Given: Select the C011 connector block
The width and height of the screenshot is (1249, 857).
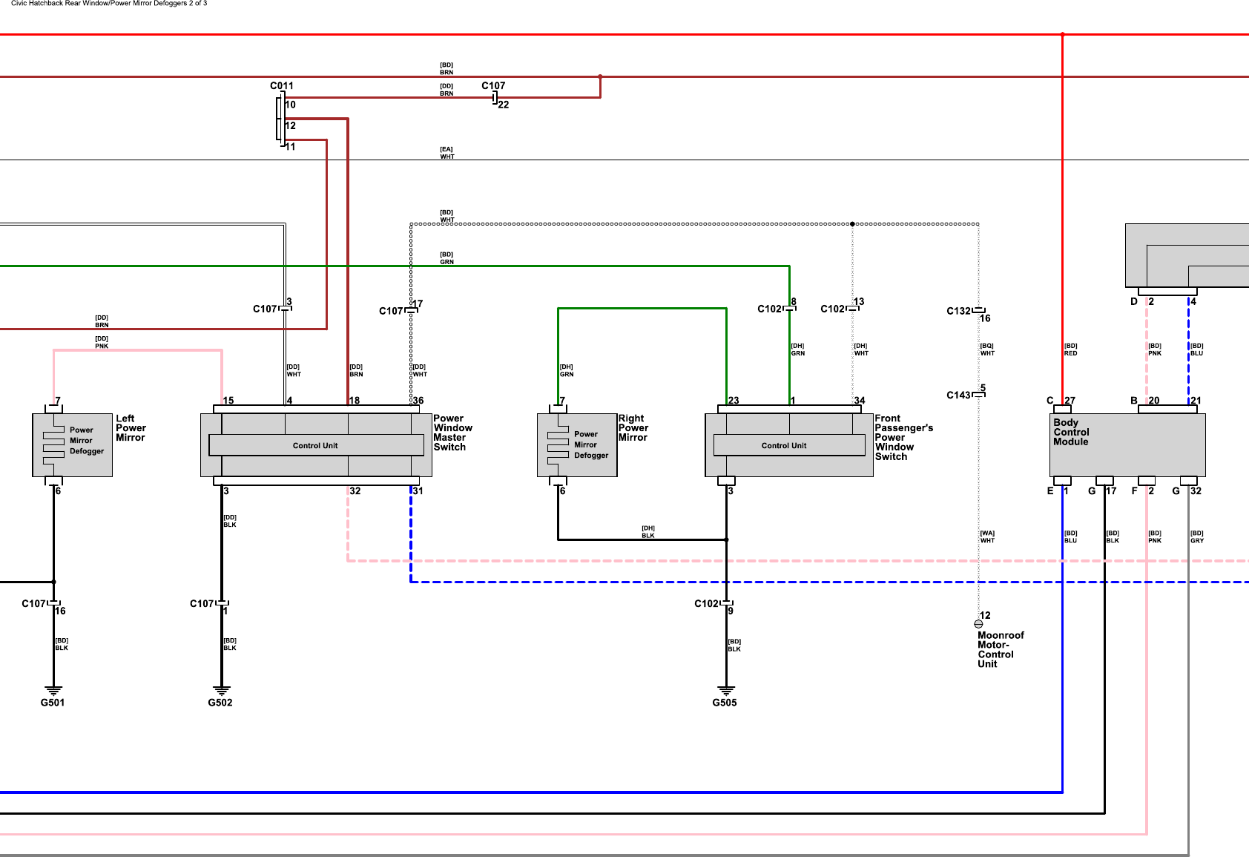Looking at the screenshot, I should pyautogui.click(x=280, y=119).
